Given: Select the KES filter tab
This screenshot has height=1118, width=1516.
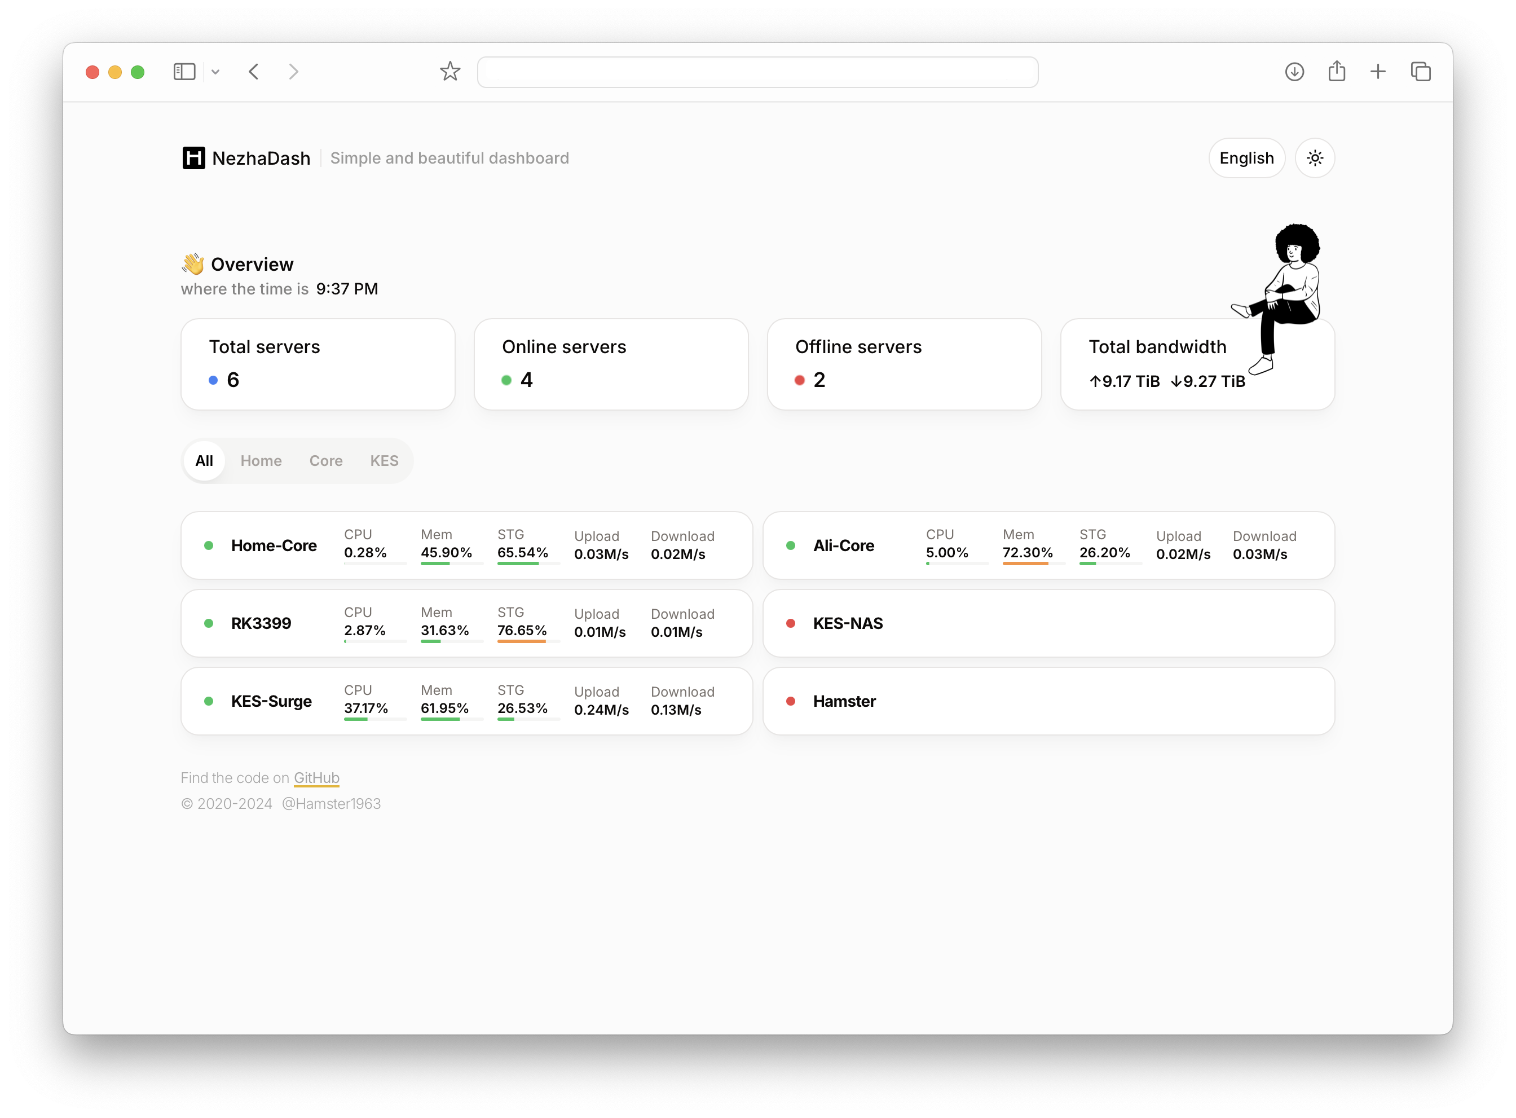Looking at the screenshot, I should pyautogui.click(x=384, y=461).
